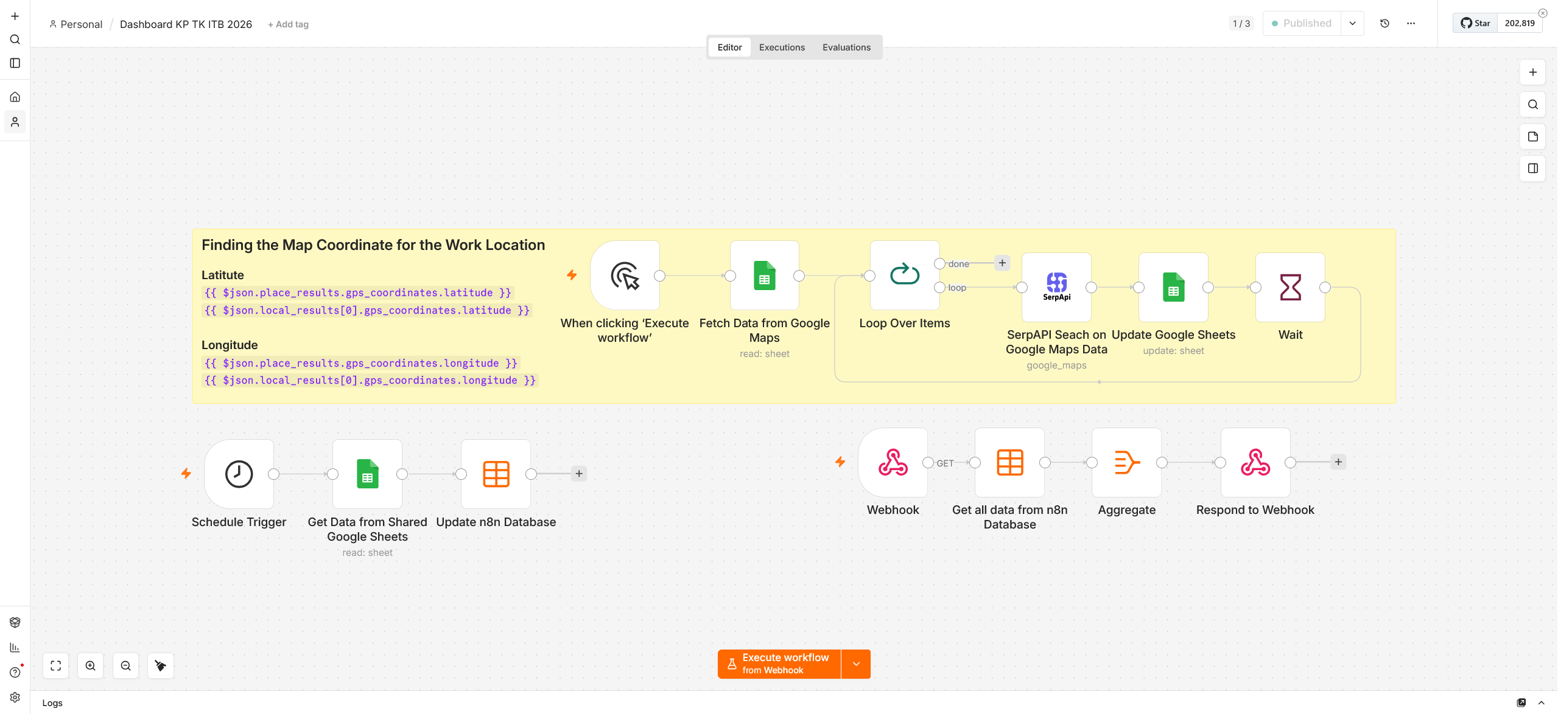The height and width of the screenshot is (714, 1558).
Task: Expand the Logs panel chevron
Action: [x=1541, y=702]
